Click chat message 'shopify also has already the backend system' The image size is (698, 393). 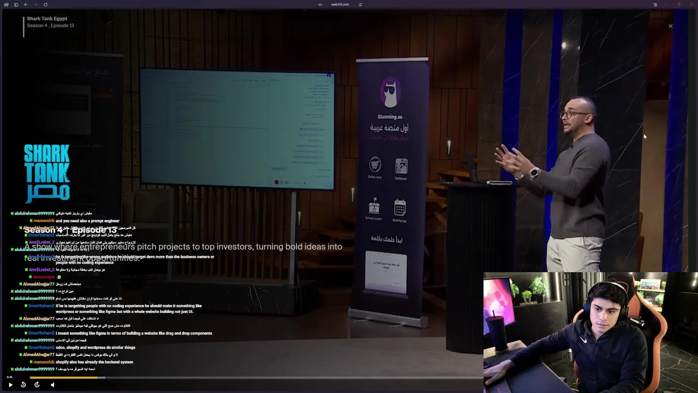click(94, 362)
